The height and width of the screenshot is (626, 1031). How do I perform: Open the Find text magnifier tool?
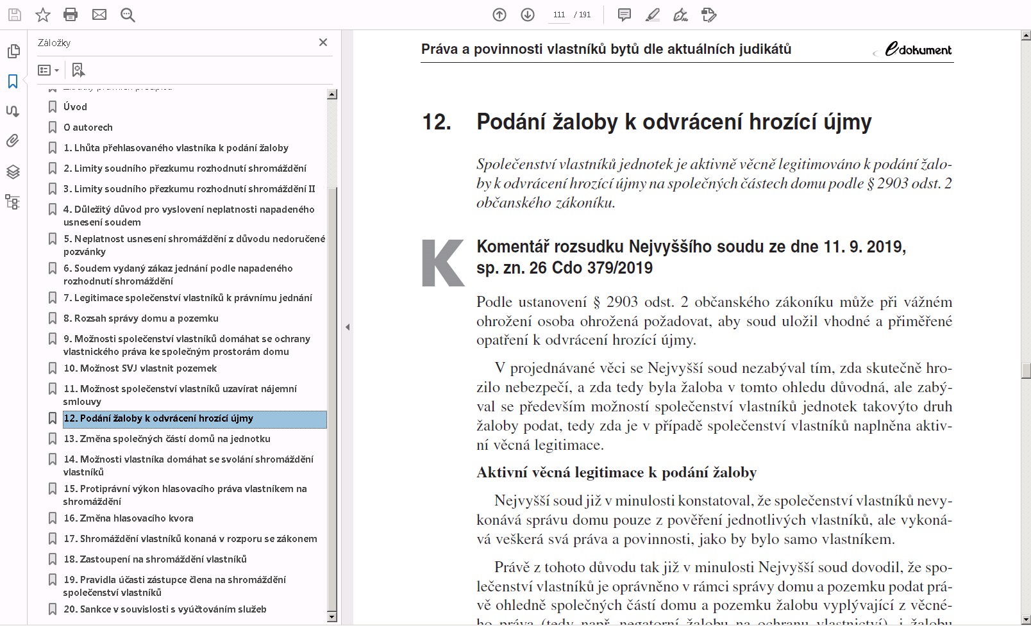pos(128,14)
